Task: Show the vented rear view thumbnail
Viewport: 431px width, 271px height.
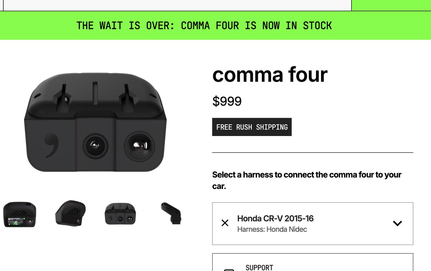Action: [70, 213]
